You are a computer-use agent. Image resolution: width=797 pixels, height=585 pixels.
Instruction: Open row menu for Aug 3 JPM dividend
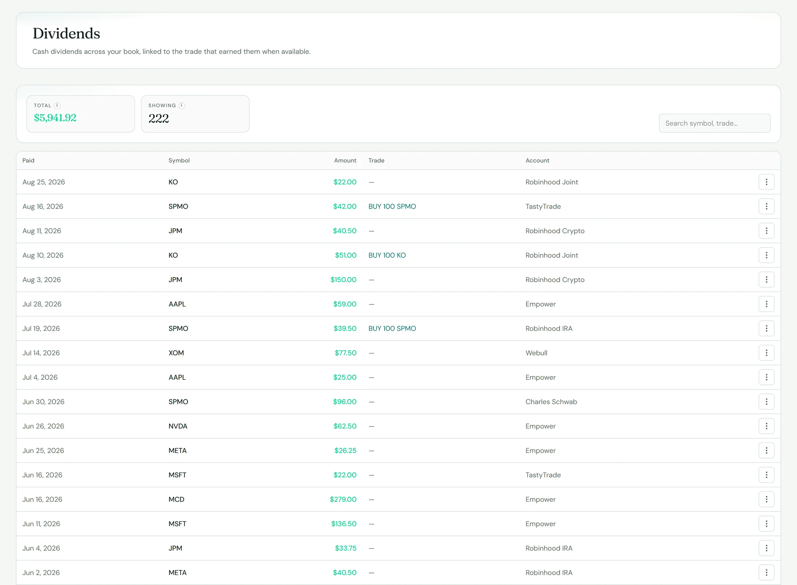766,279
